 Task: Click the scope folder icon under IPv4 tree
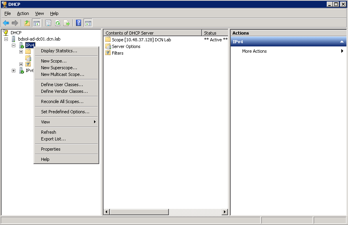coord(28,52)
